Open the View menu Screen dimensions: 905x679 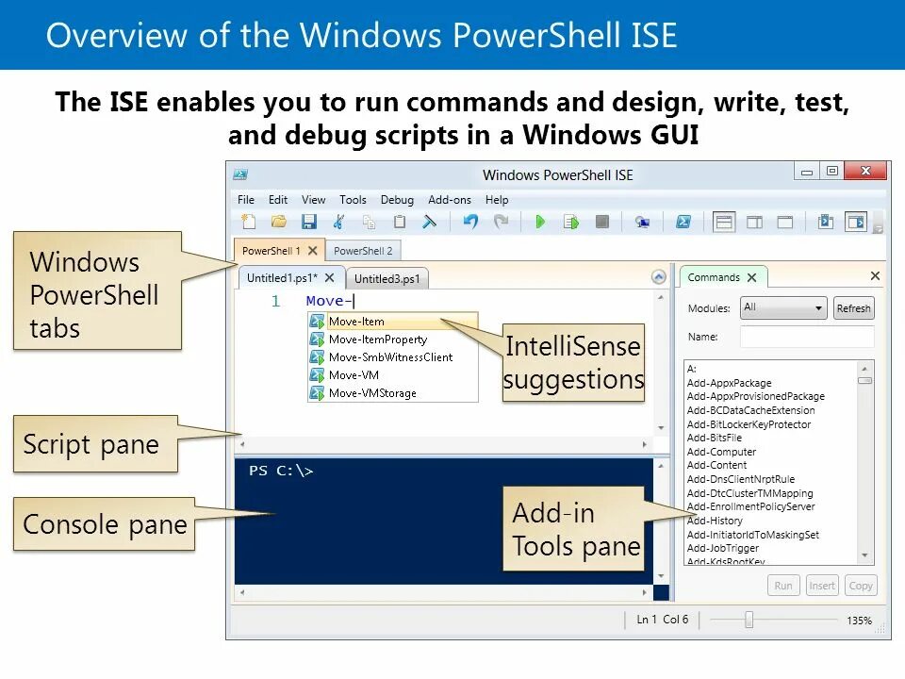point(313,200)
